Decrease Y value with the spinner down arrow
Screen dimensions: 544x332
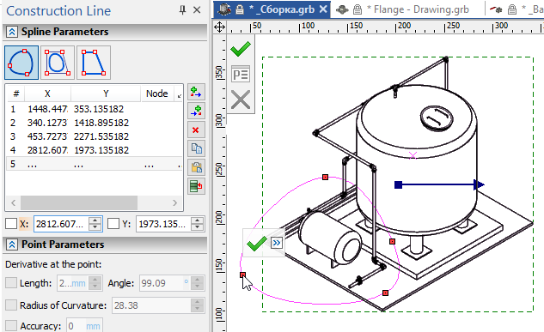(197, 227)
